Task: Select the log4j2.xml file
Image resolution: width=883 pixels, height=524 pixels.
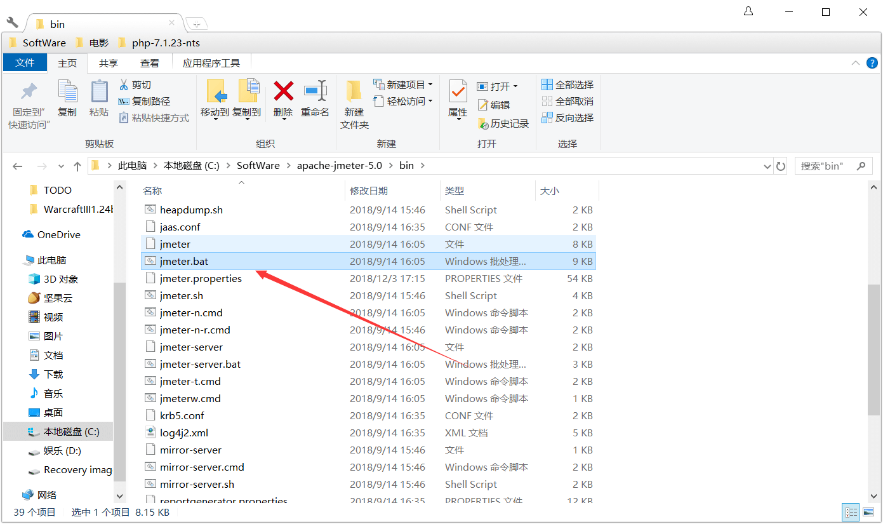Action: pos(368,433)
